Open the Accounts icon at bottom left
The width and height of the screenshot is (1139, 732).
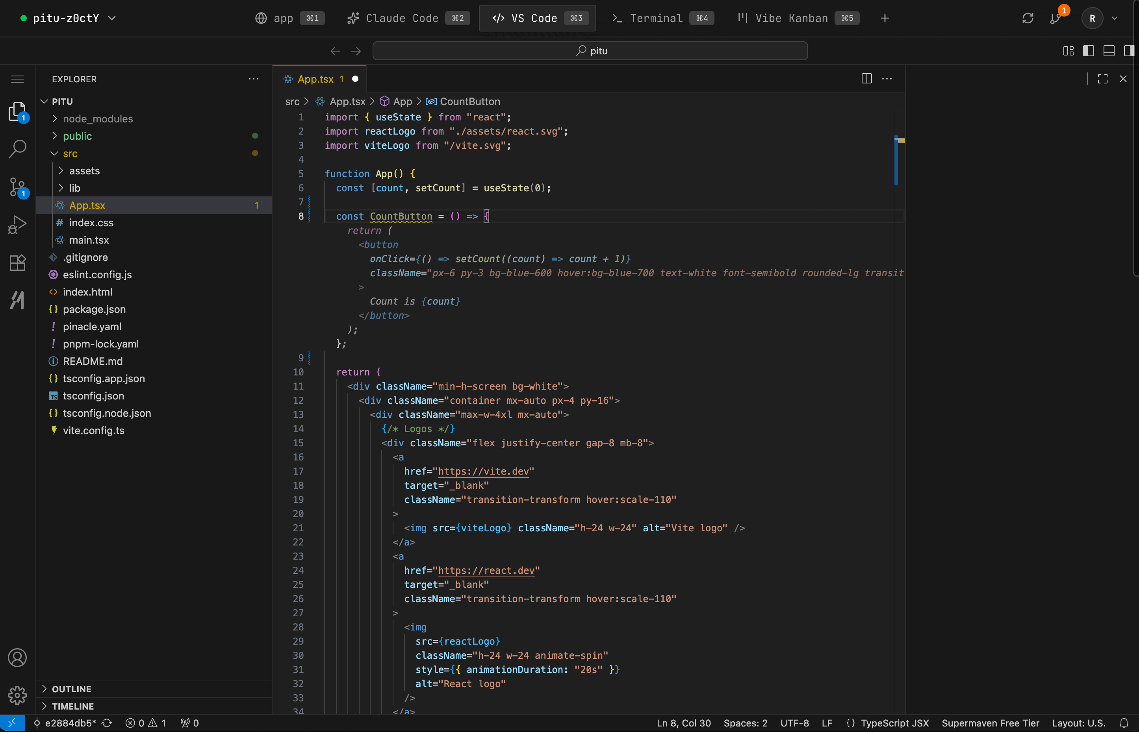pyautogui.click(x=18, y=657)
